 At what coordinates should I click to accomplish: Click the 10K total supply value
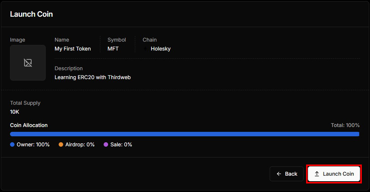click(x=14, y=111)
